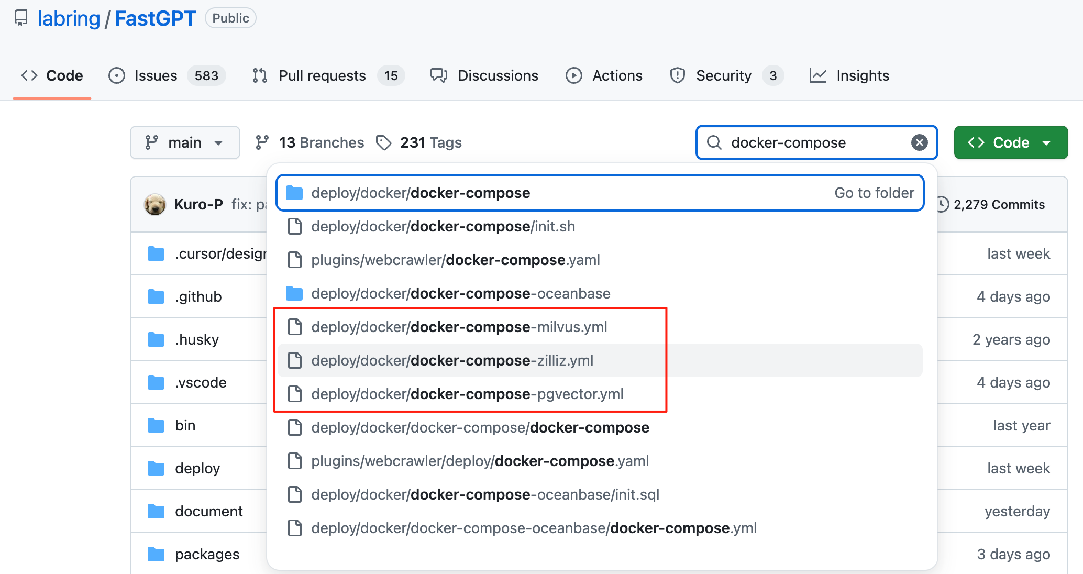The height and width of the screenshot is (574, 1083).
Task: Open the green Code dropdown button
Action: point(1011,142)
